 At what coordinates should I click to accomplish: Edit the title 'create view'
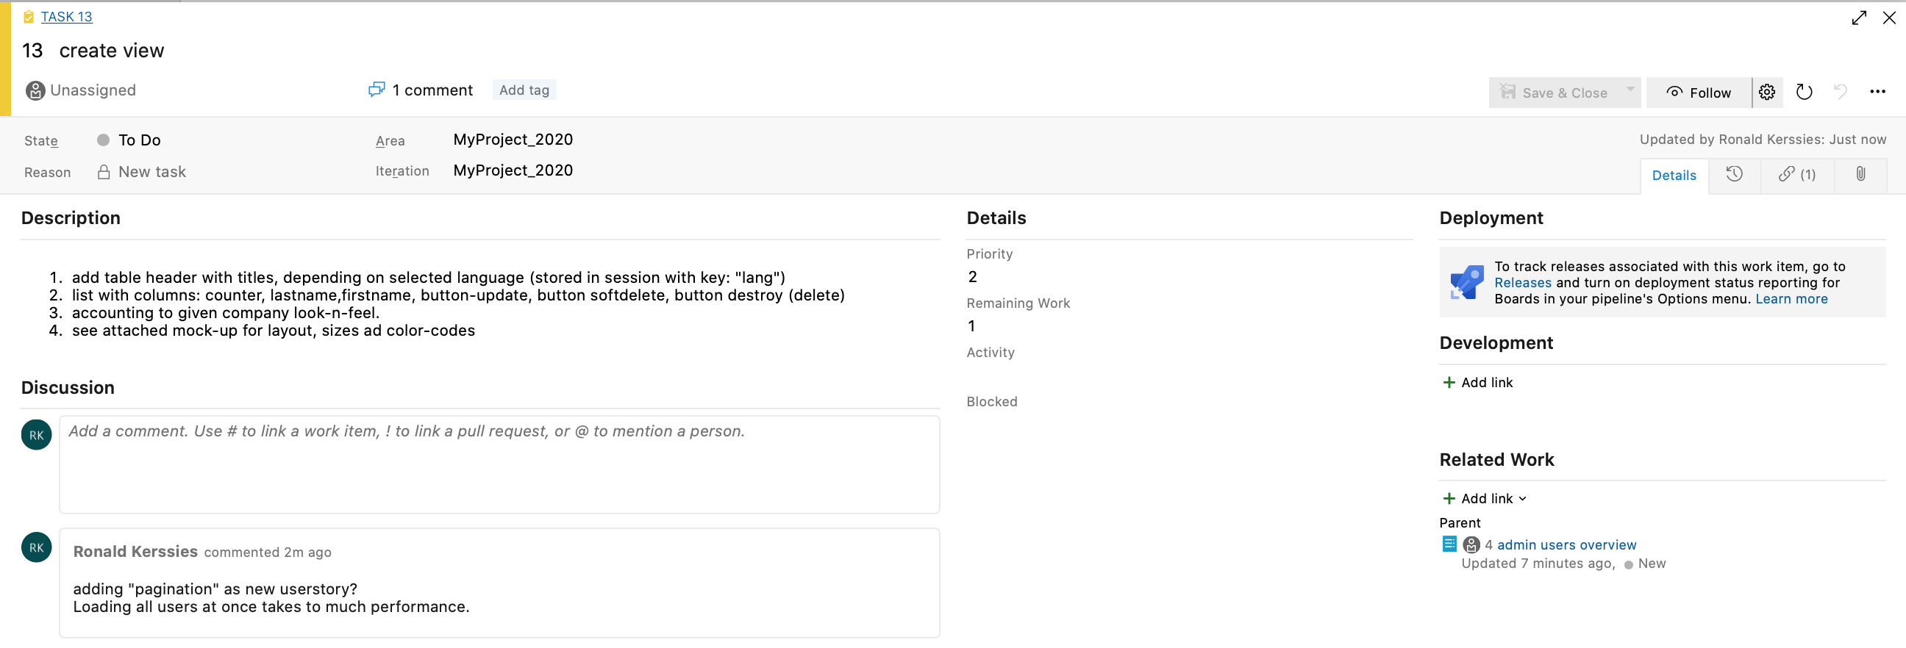112,50
